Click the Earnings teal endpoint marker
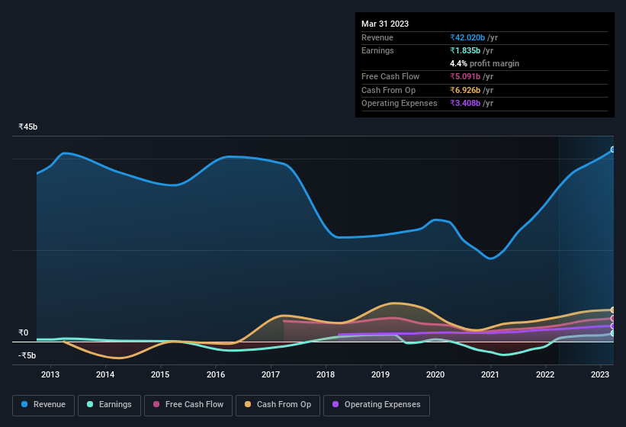626x427 pixels. pyautogui.click(x=613, y=333)
